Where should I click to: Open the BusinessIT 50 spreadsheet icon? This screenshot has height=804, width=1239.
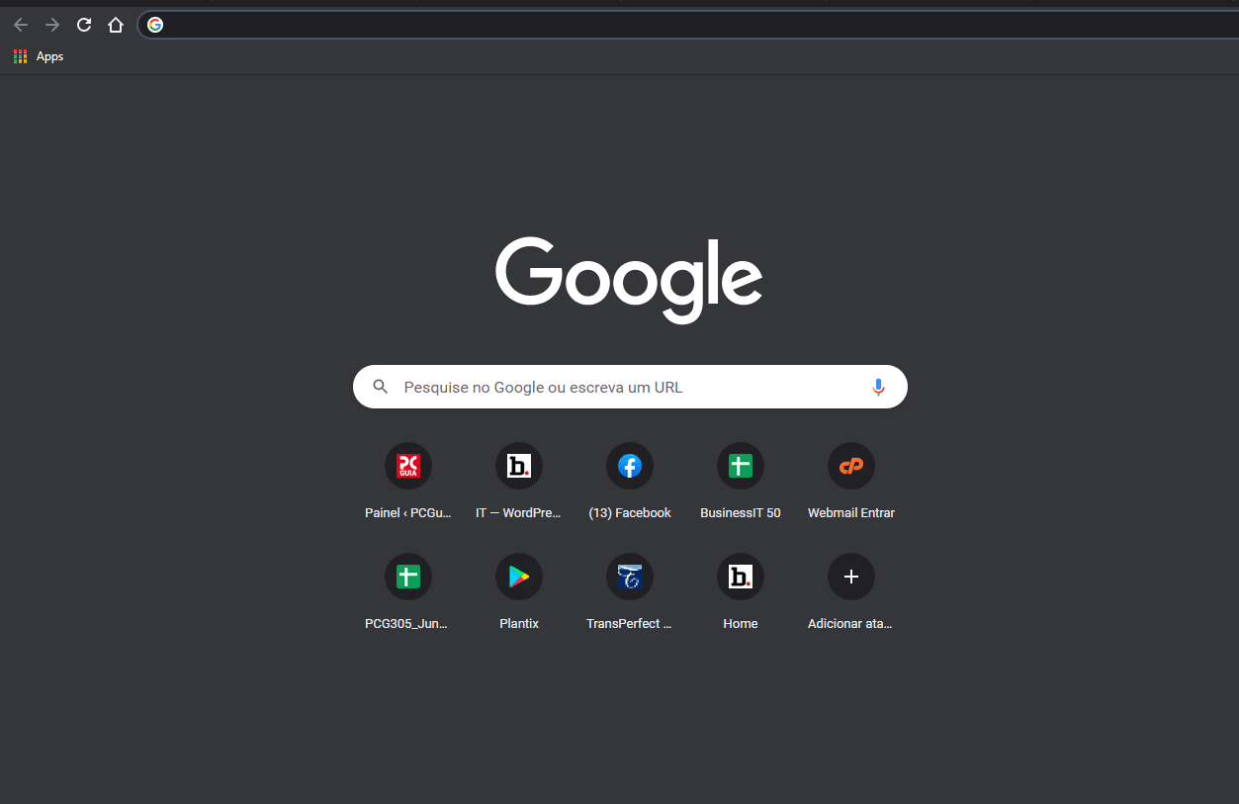coord(741,466)
